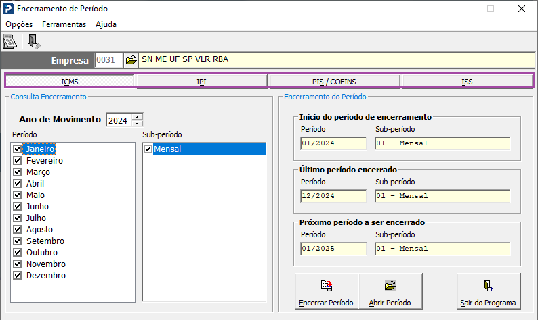Click the Ano de Movimento year field

pyautogui.click(x=119, y=120)
